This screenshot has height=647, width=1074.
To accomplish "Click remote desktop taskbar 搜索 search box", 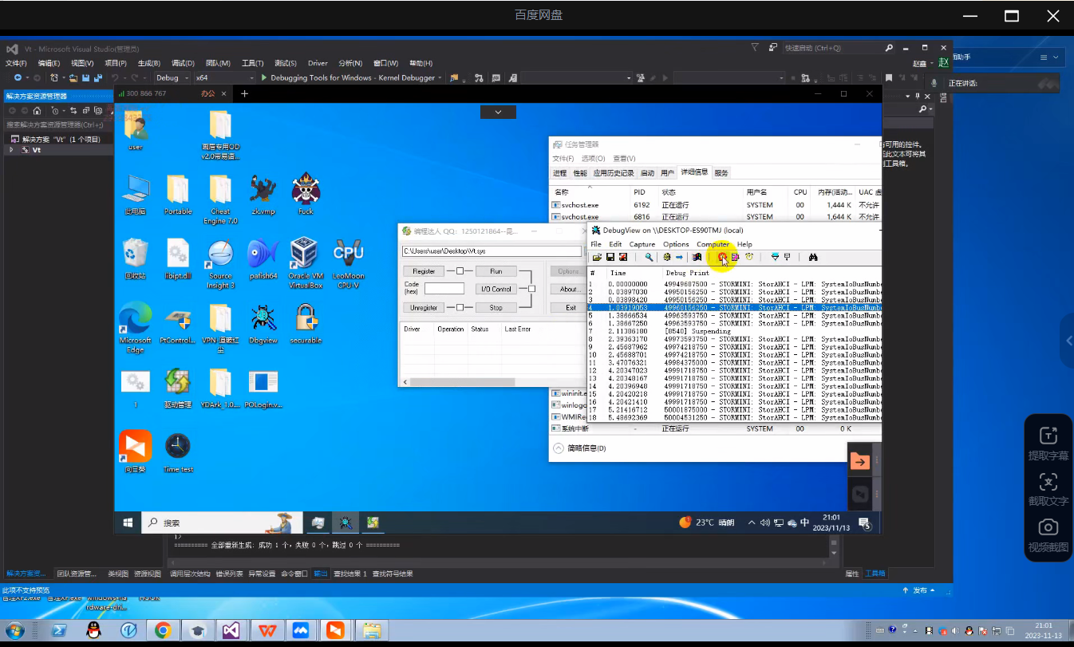I will click(223, 523).
